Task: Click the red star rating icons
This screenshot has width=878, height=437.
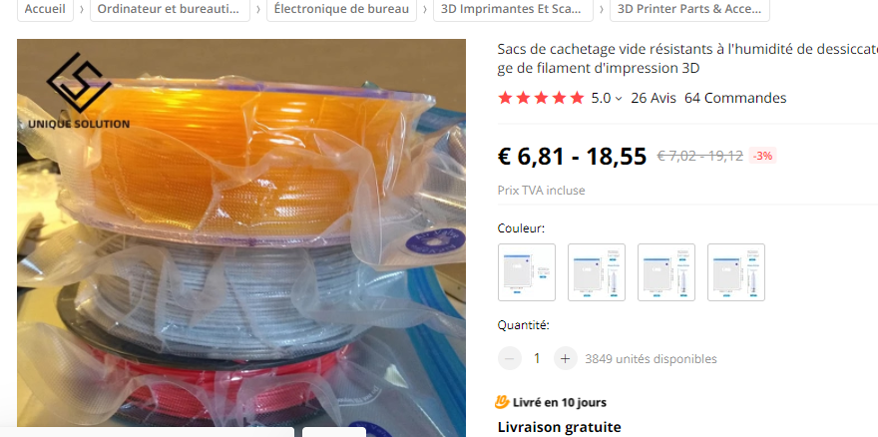Action: click(541, 98)
